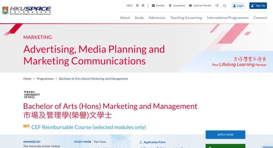This screenshot has height=148, width=273.
Task: Click the share icon in top bar
Action: [217, 6]
